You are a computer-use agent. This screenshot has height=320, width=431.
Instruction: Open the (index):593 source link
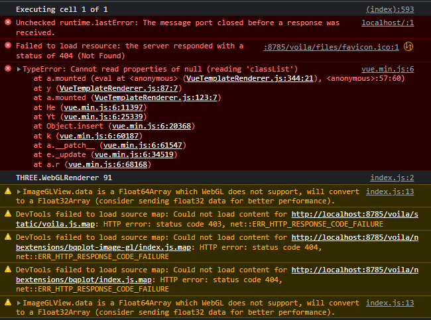390,9
